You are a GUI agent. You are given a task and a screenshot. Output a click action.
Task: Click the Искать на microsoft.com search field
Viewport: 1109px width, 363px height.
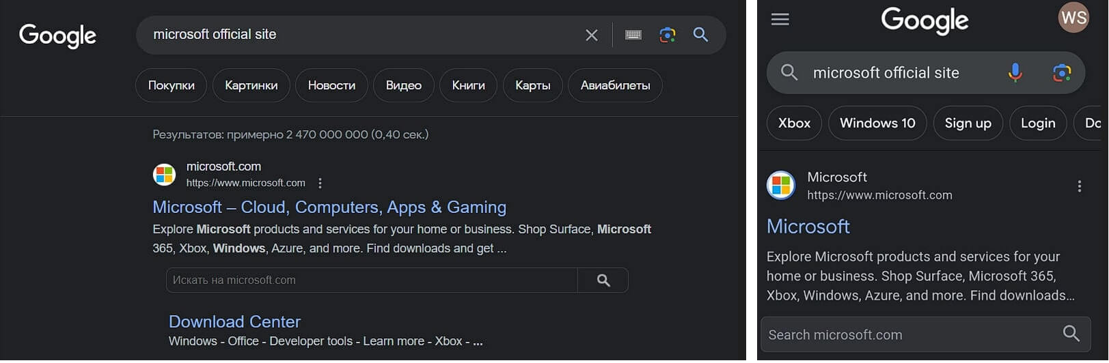(x=372, y=280)
